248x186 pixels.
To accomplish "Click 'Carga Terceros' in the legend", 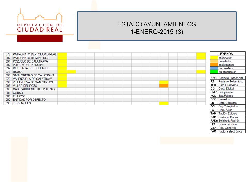I will click(x=228, y=85).
